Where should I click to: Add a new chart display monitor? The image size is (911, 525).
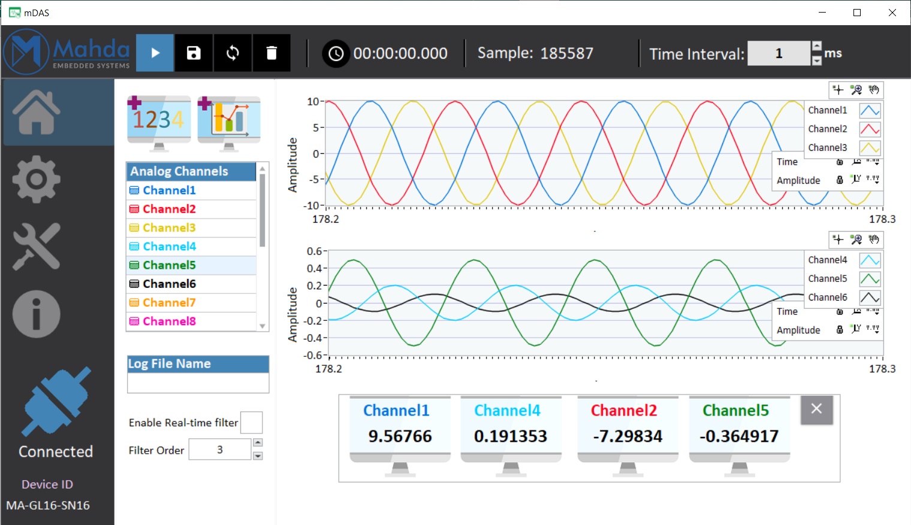click(229, 122)
